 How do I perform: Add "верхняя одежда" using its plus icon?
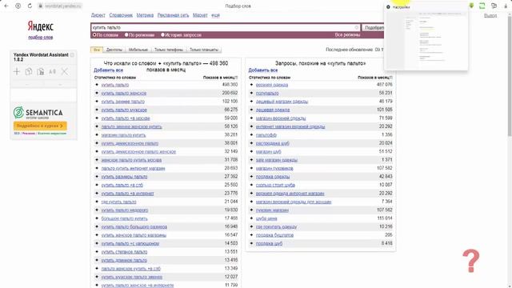point(251,85)
